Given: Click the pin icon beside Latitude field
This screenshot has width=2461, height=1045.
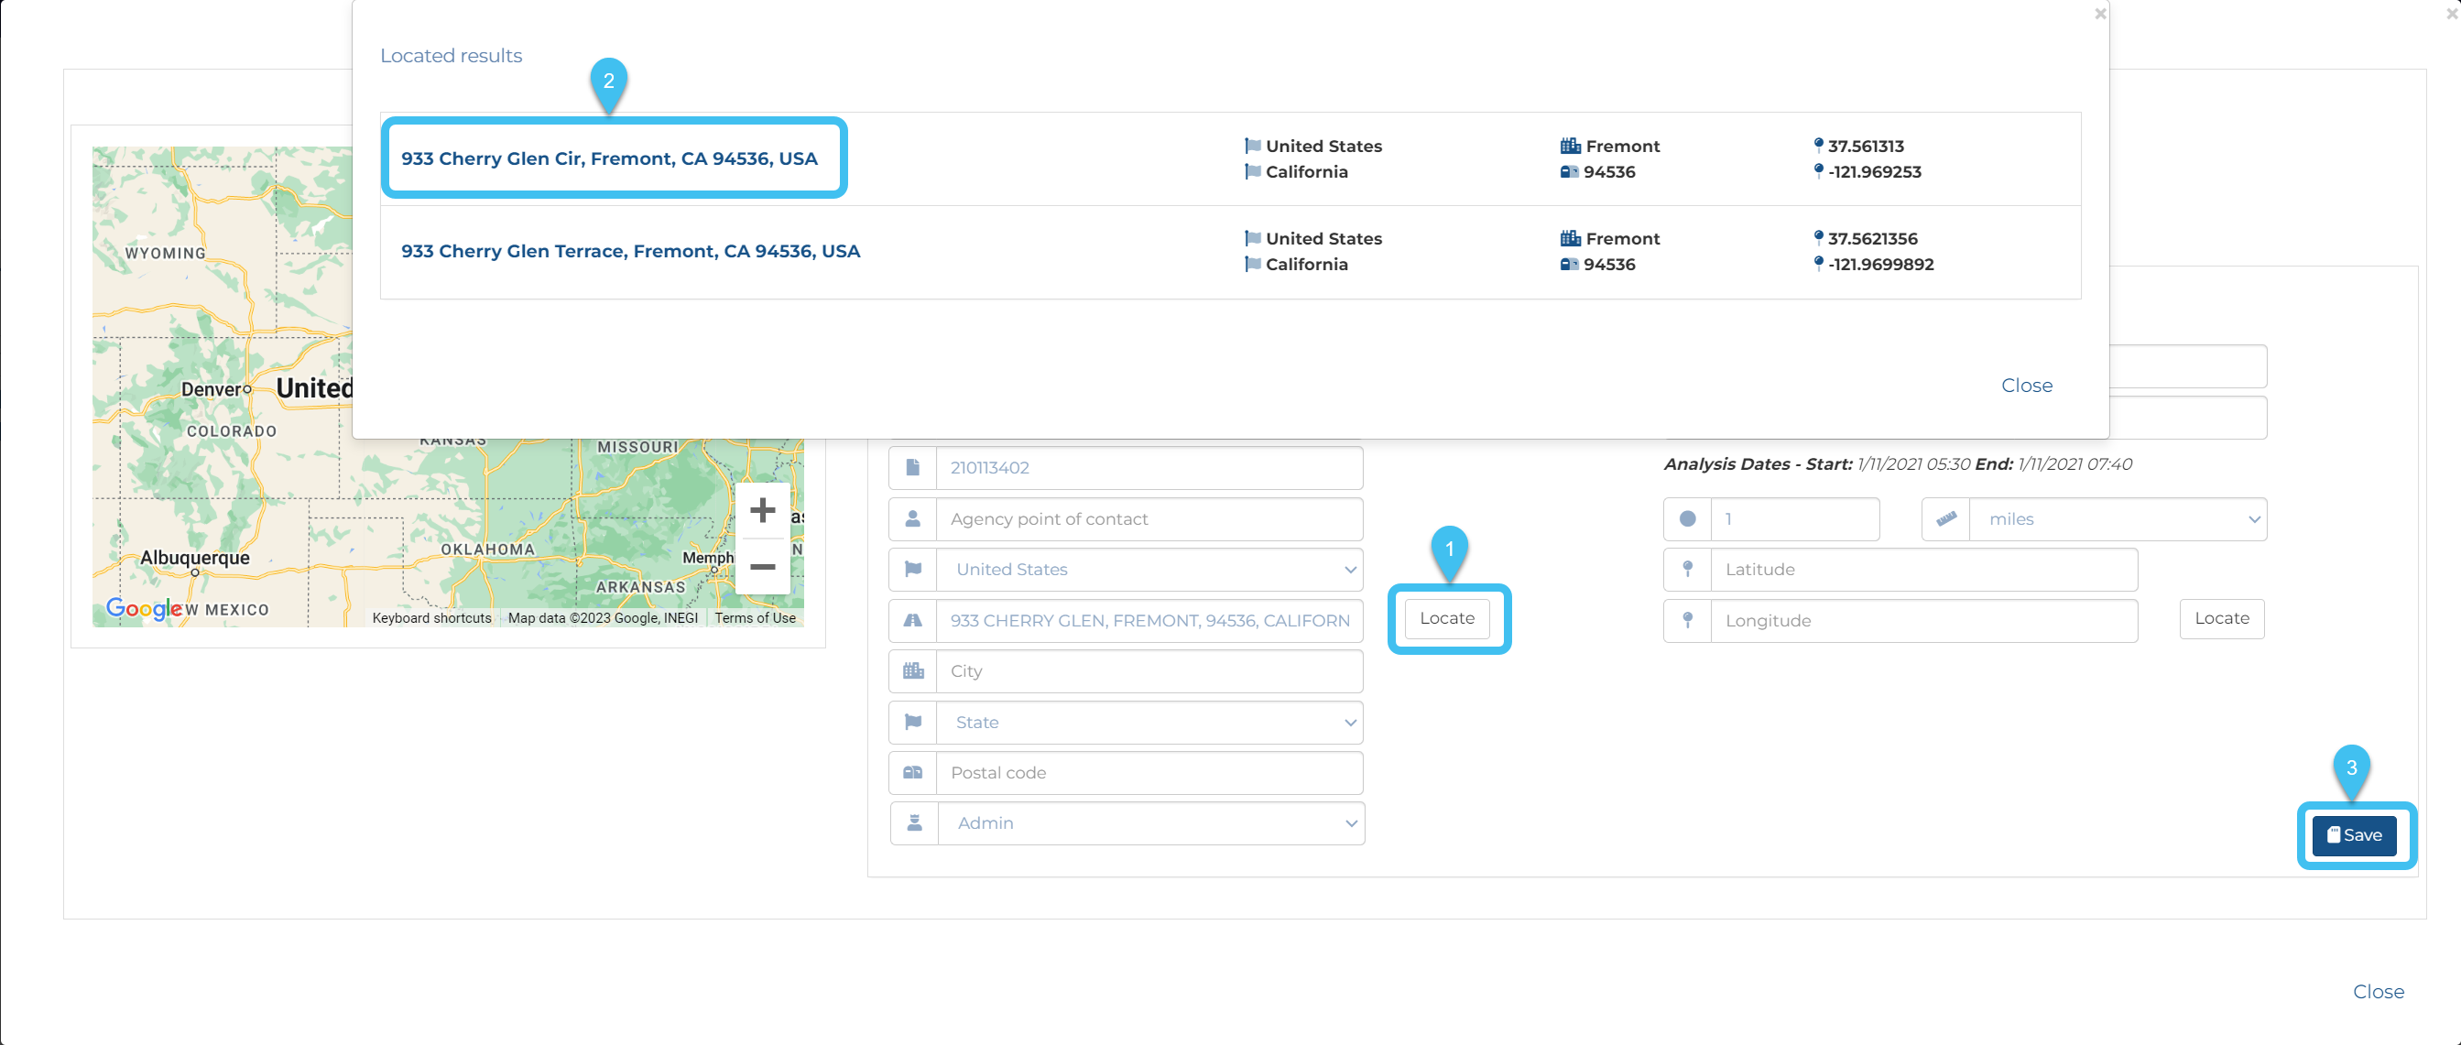Looking at the screenshot, I should click(x=1687, y=570).
